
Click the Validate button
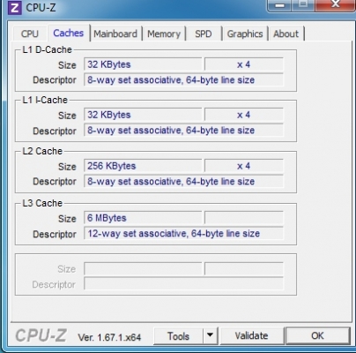click(251, 335)
